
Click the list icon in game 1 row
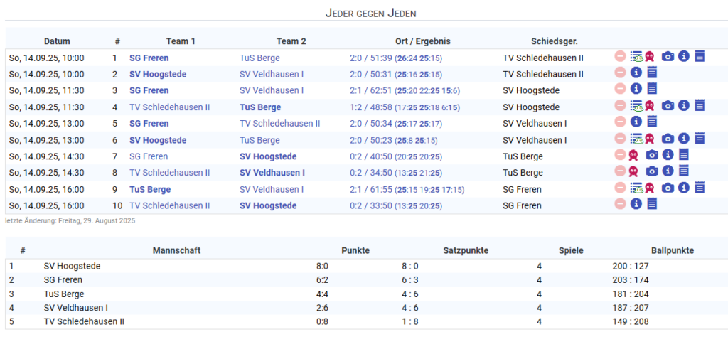pyautogui.click(x=636, y=56)
